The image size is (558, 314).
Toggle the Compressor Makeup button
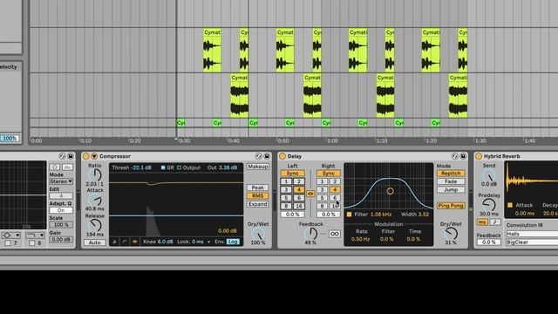coord(258,167)
